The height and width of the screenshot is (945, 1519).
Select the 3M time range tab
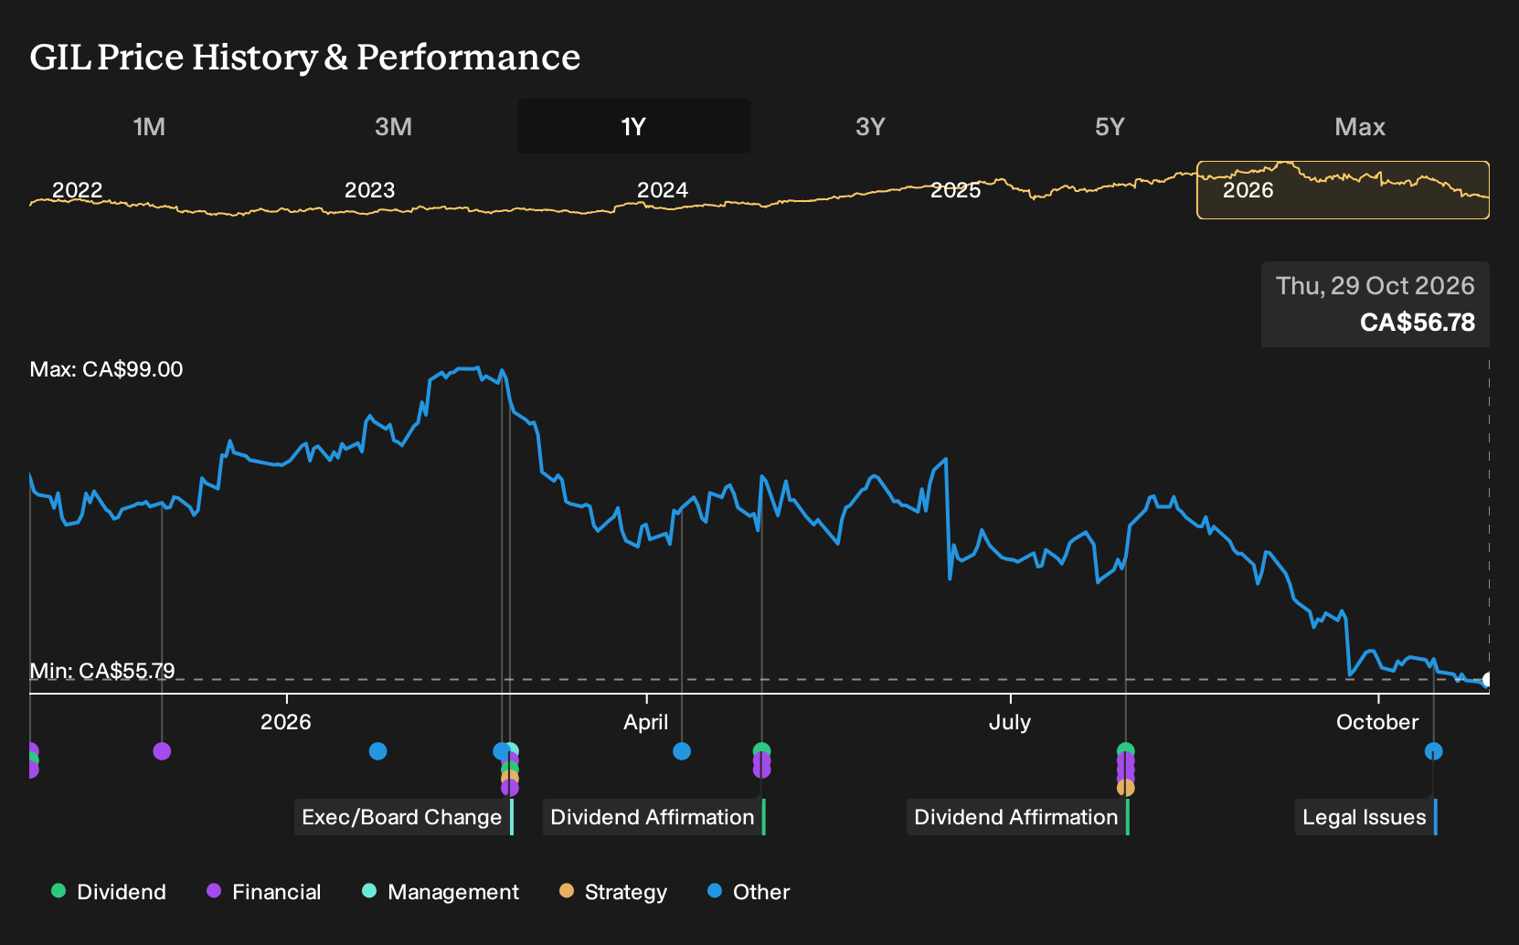(x=393, y=126)
